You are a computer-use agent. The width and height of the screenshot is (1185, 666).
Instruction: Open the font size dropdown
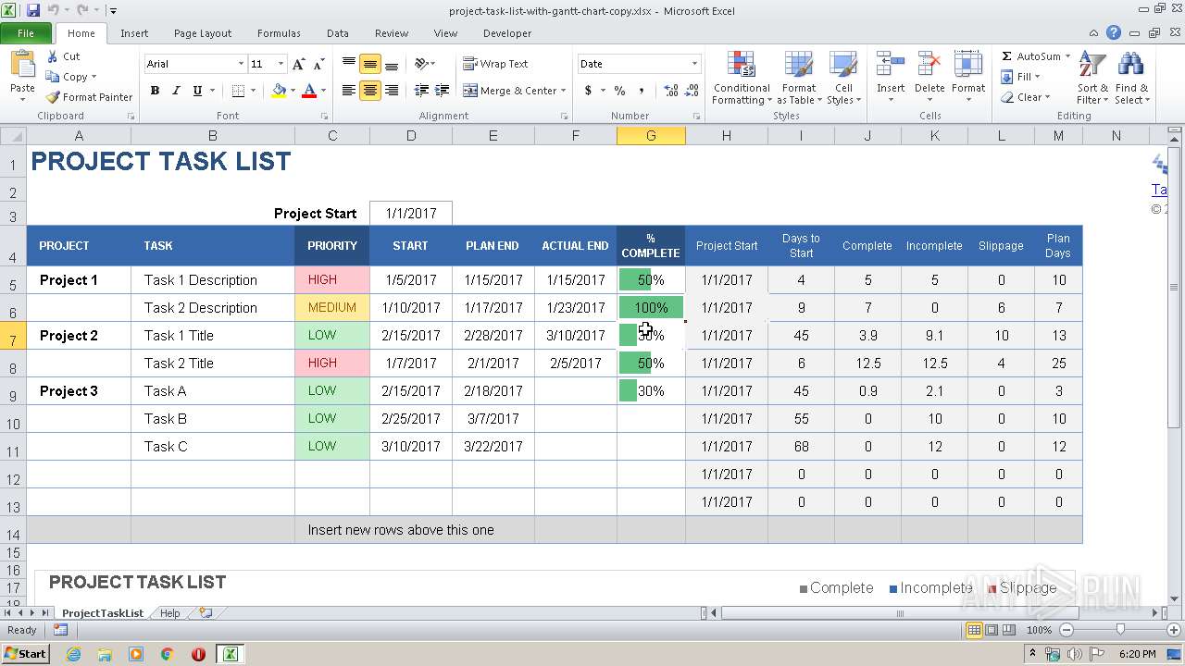click(281, 64)
